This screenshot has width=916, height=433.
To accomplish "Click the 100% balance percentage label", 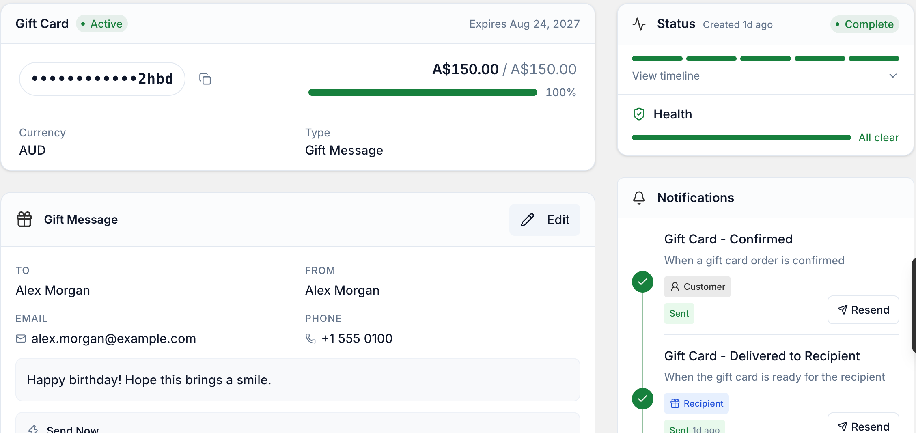I will (560, 93).
